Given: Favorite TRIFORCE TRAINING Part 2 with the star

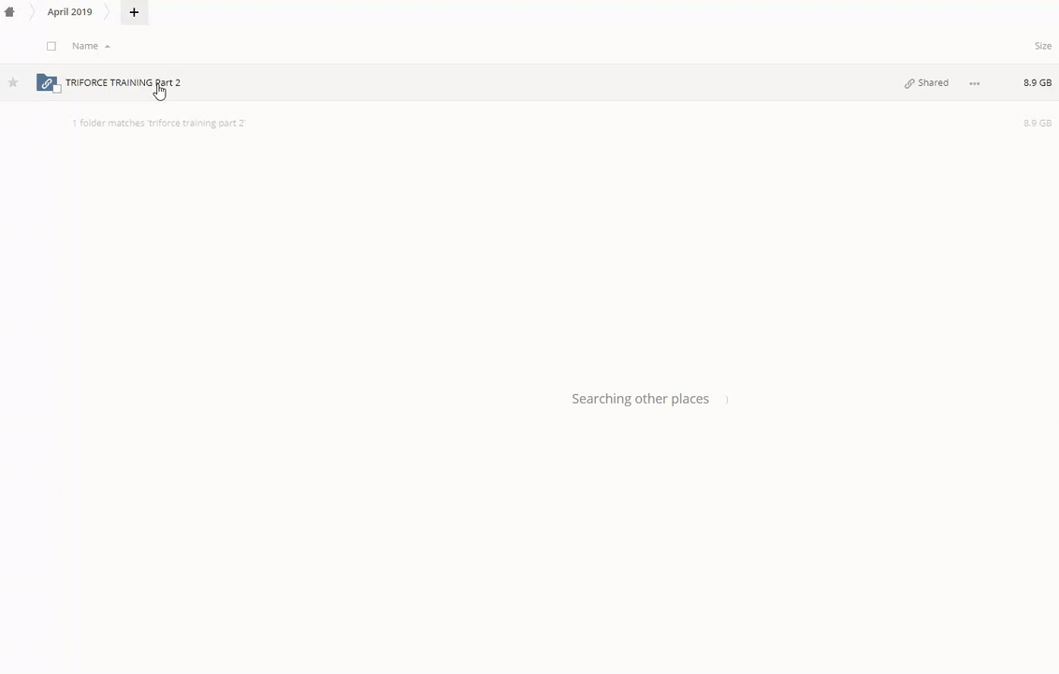Looking at the screenshot, I should click(x=13, y=82).
